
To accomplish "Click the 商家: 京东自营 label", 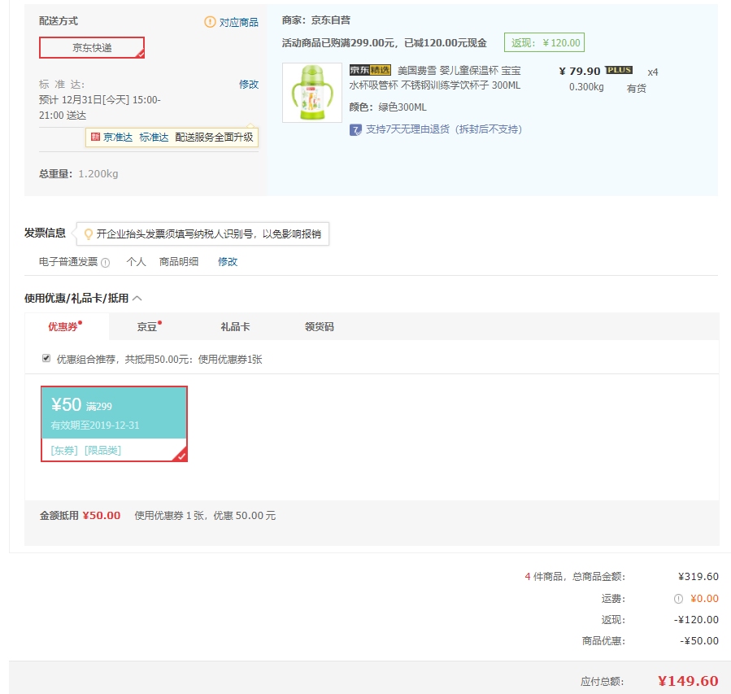I will pyautogui.click(x=316, y=20).
